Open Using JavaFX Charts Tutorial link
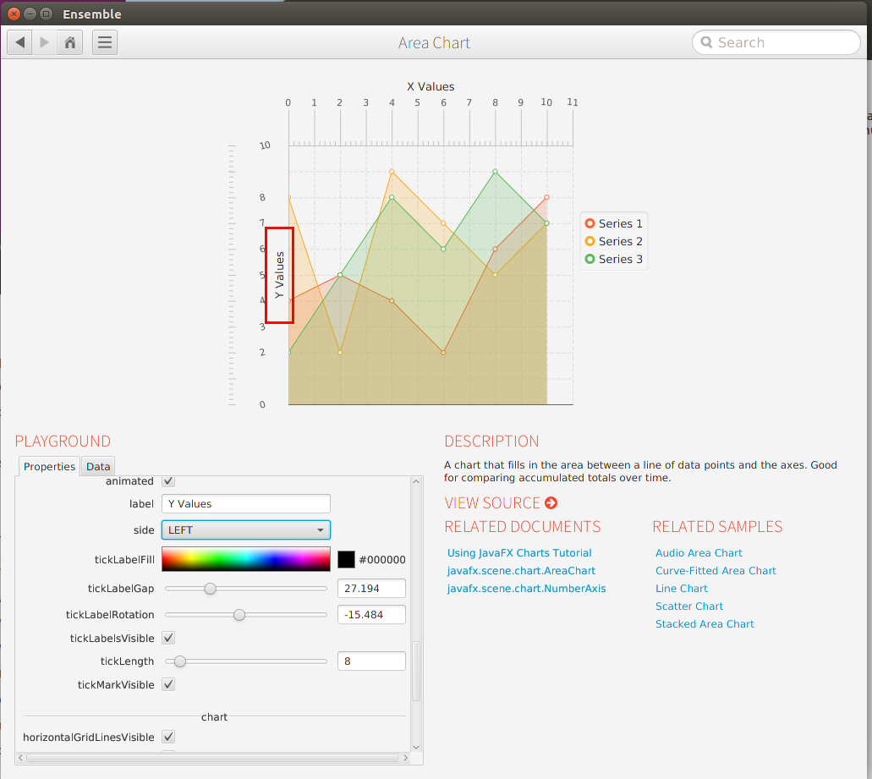The width and height of the screenshot is (872, 779). pos(519,553)
